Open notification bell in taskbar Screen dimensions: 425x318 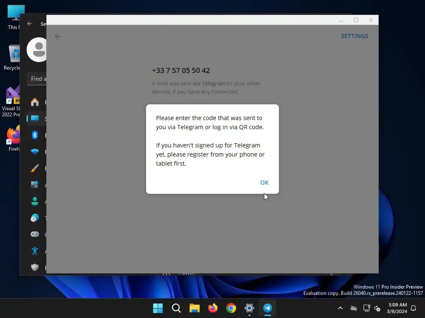tap(413, 308)
